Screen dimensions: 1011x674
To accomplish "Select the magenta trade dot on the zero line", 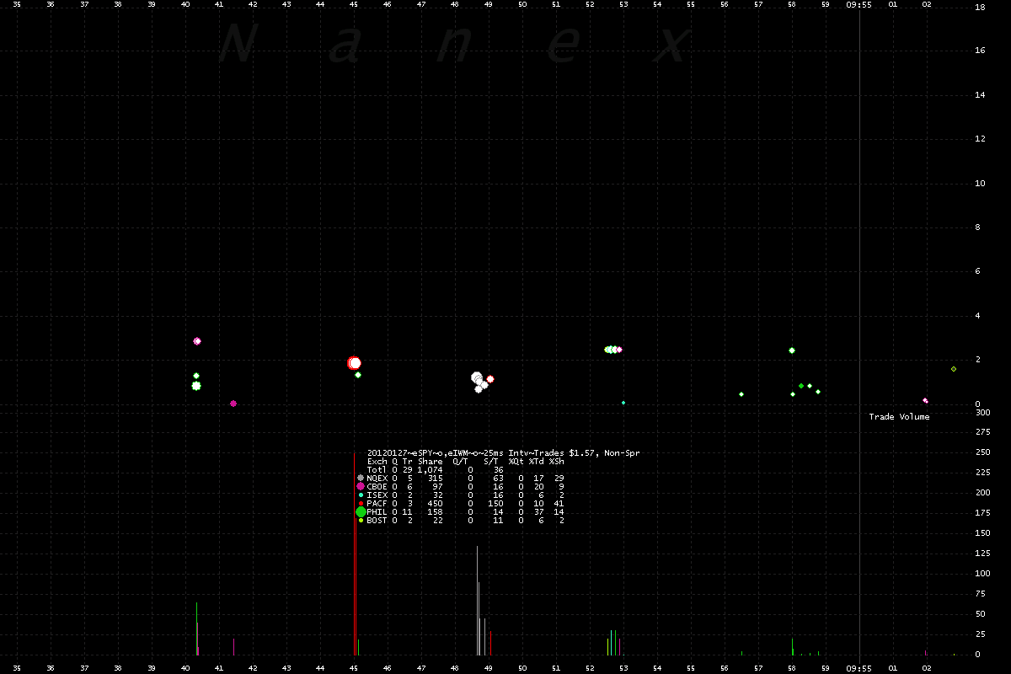I will [233, 404].
